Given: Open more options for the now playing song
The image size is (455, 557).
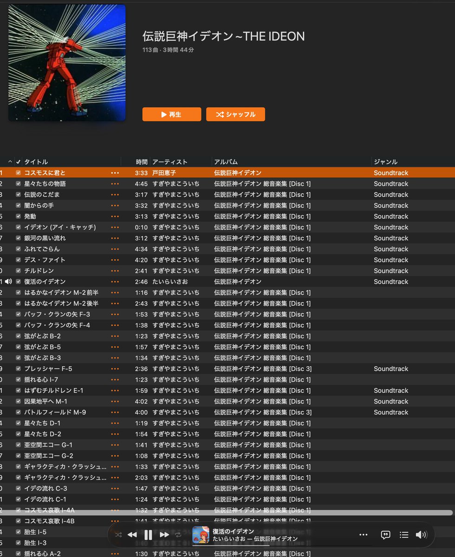Looking at the screenshot, I should point(364,535).
